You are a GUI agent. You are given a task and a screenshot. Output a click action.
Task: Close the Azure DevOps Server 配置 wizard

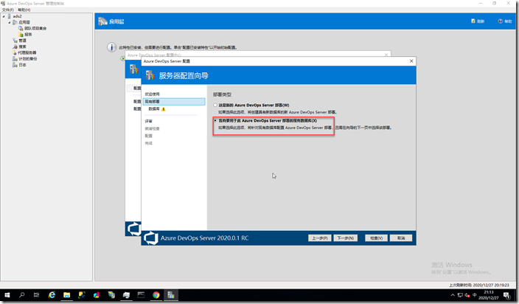tap(411, 61)
